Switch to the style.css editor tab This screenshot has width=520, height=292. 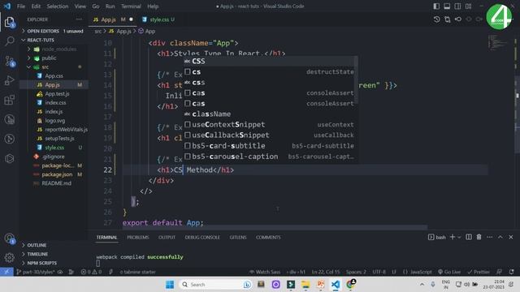159,19
